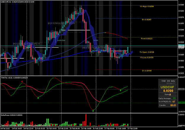This screenshot has width=185, height=130.
Task: Click the 17 Feb 22:00 time label
Action: pos(133,128)
